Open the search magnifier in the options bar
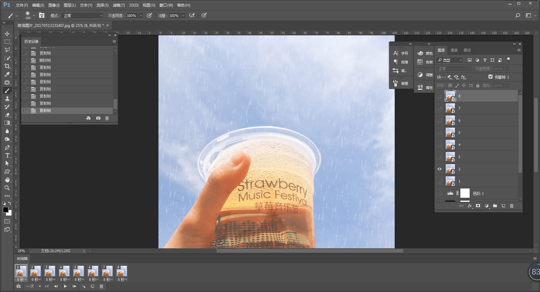540x292 pixels. [x=518, y=15]
